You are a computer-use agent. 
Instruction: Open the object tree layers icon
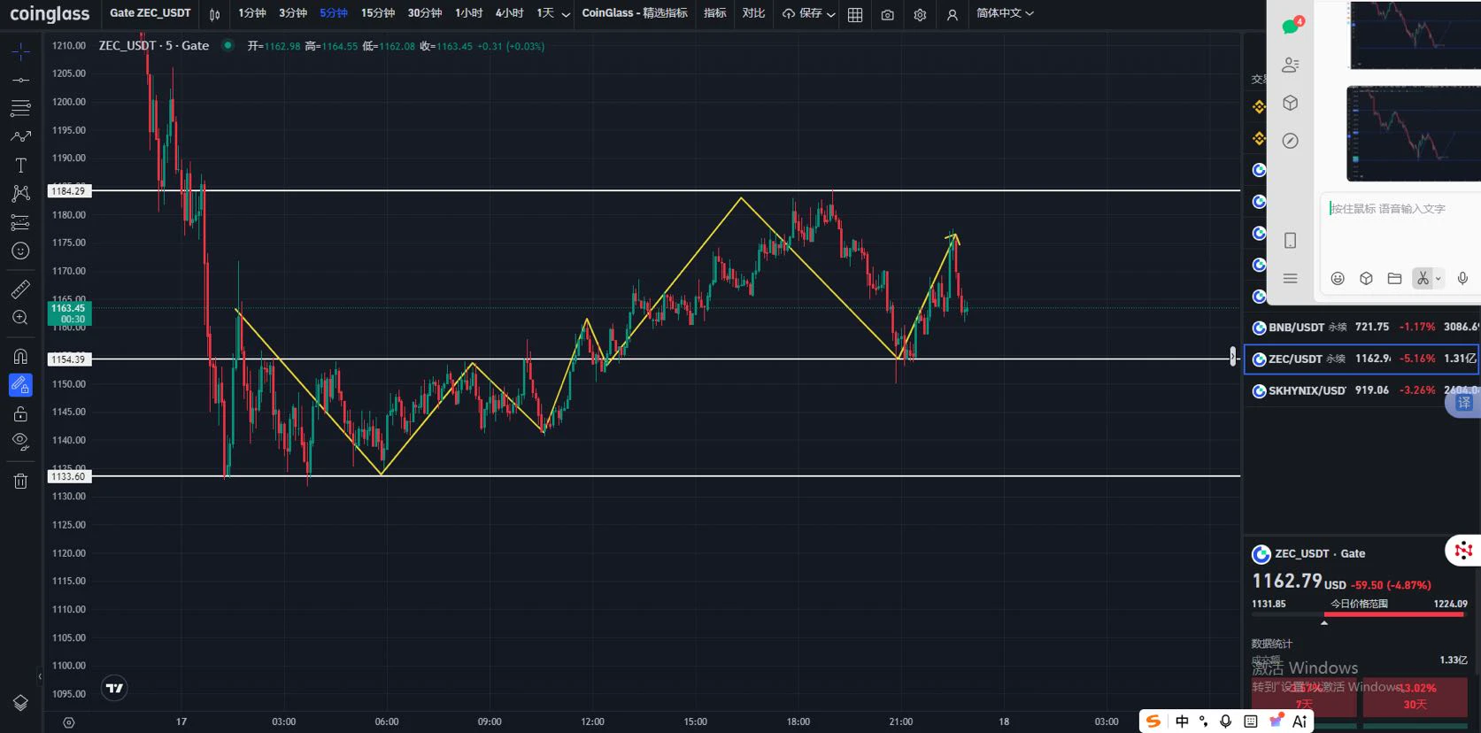(x=20, y=703)
